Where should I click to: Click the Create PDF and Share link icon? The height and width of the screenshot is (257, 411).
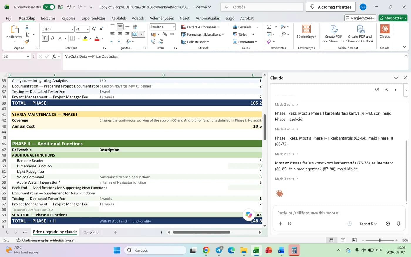(x=333, y=34)
